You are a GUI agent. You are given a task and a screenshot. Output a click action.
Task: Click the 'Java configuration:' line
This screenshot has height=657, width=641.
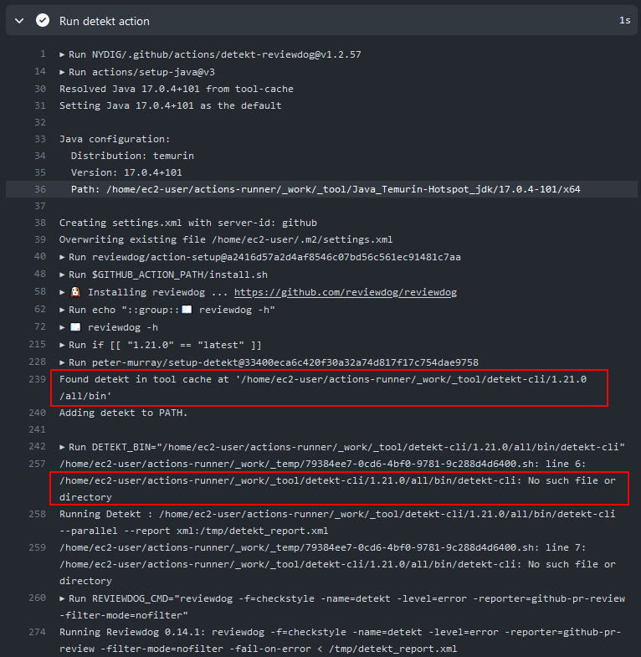tap(115, 139)
